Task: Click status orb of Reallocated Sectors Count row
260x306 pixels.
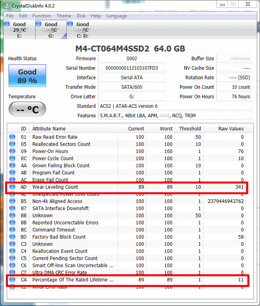Action: pos(12,144)
